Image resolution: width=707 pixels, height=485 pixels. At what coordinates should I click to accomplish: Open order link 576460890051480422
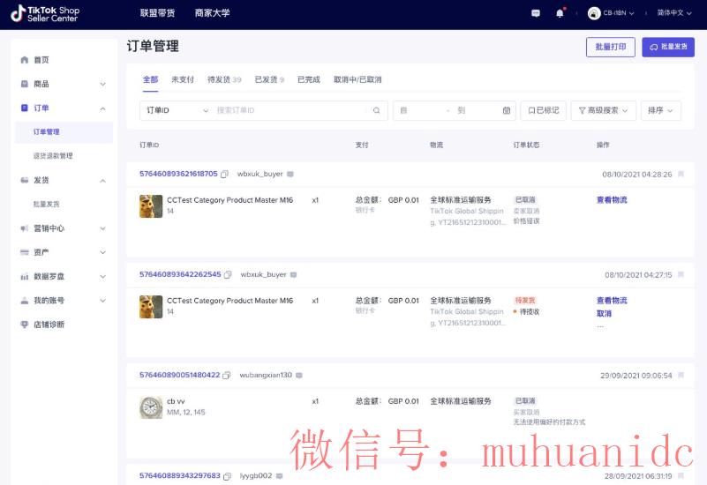pos(179,375)
